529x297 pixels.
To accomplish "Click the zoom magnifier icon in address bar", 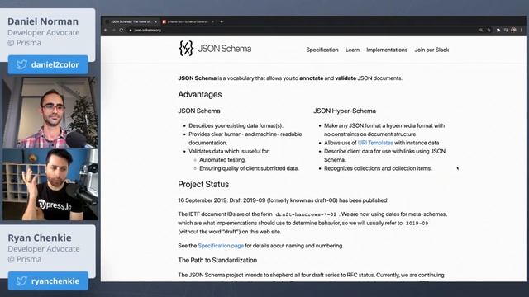I will point(481,30).
